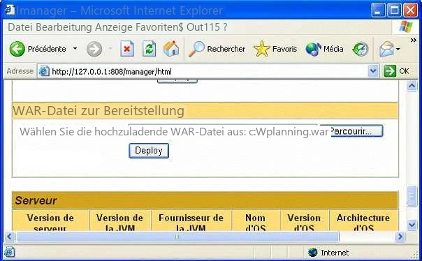
Task: Open the Out115 menu
Action: pyautogui.click(x=203, y=27)
